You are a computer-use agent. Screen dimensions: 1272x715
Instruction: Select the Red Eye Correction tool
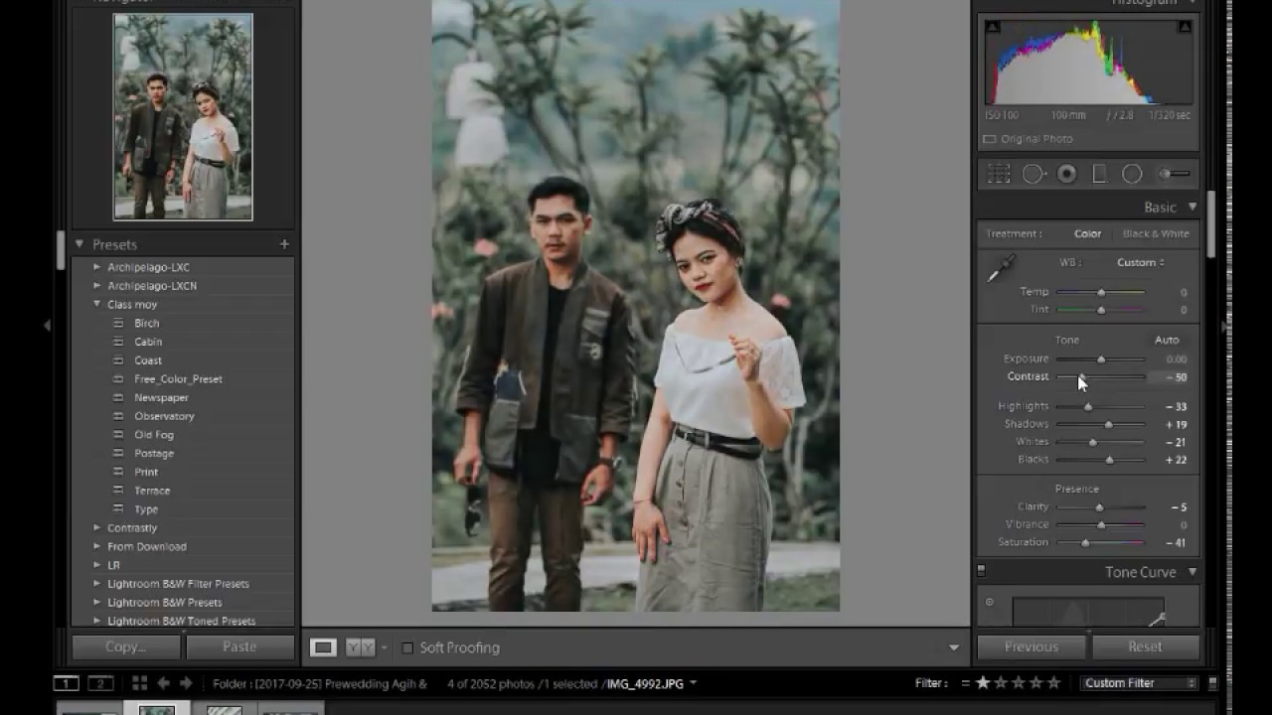(1066, 174)
